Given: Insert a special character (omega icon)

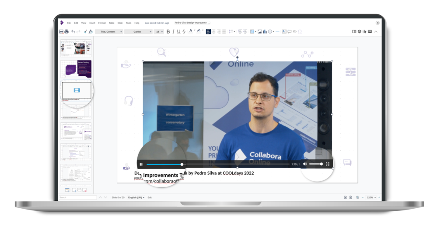Looking at the screenshot, I should coord(300,31).
